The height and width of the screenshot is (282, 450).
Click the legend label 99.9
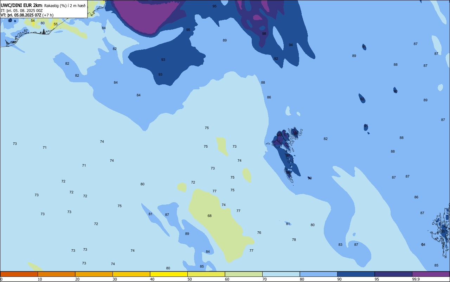tap(416, 279)
